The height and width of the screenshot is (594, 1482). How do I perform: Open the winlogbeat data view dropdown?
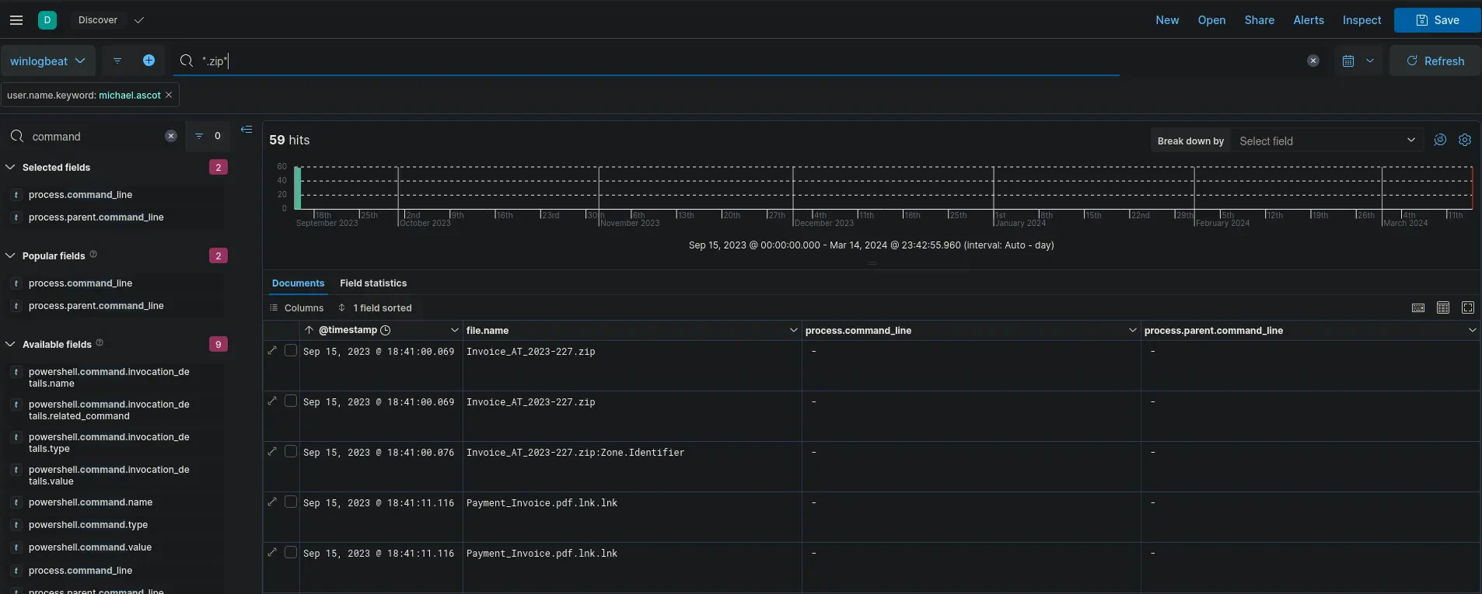point(47,61)
